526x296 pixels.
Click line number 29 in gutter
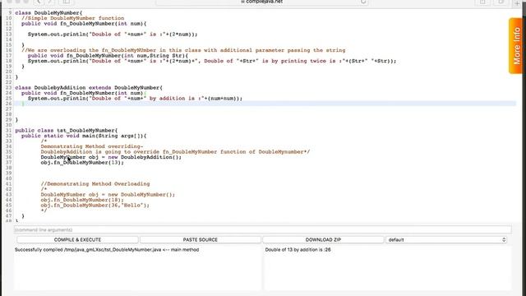pos(8,120)
